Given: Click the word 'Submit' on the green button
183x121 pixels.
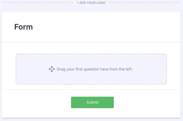Looking at the screenshot, I should pyautogui.click(x=92, y=102).
